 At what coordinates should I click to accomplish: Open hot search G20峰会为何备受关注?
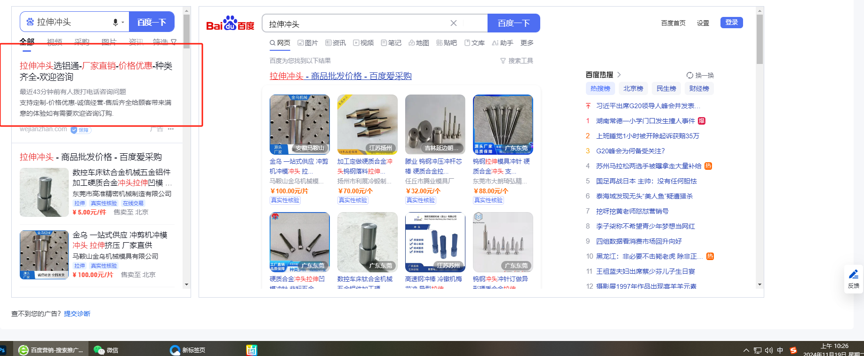click(631, 151)
